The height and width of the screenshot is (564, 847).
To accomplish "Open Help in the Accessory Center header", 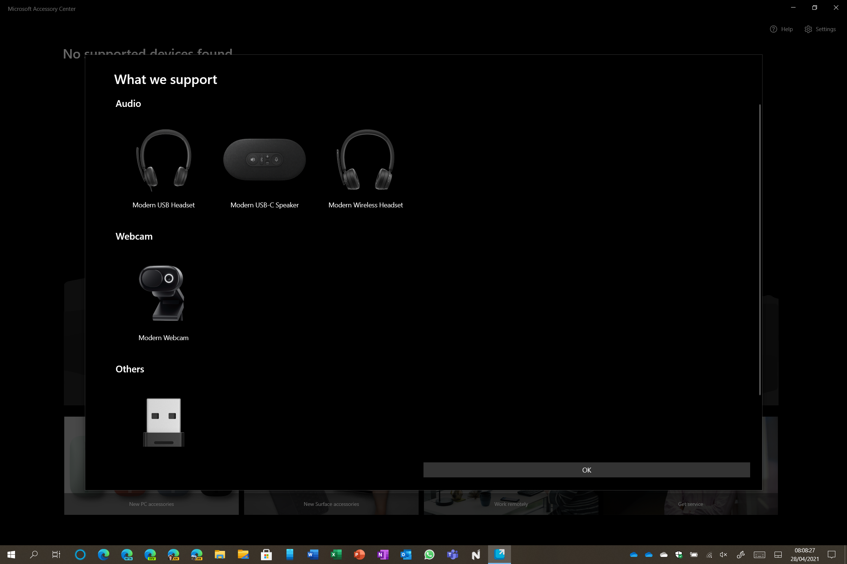I will click(x=781, y=29).
